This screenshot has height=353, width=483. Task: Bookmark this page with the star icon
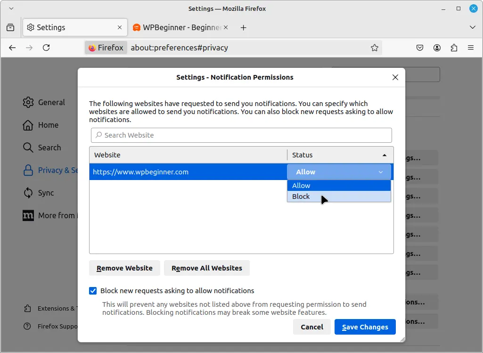374,48
